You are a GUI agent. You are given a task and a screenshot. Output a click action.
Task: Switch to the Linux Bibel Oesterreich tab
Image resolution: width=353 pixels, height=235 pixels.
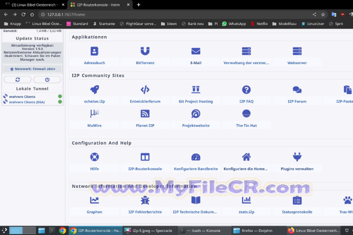[x=33, y=5]
